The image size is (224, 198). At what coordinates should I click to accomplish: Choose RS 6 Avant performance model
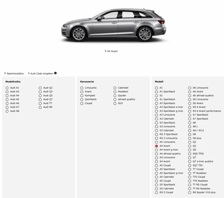point(190,111)
